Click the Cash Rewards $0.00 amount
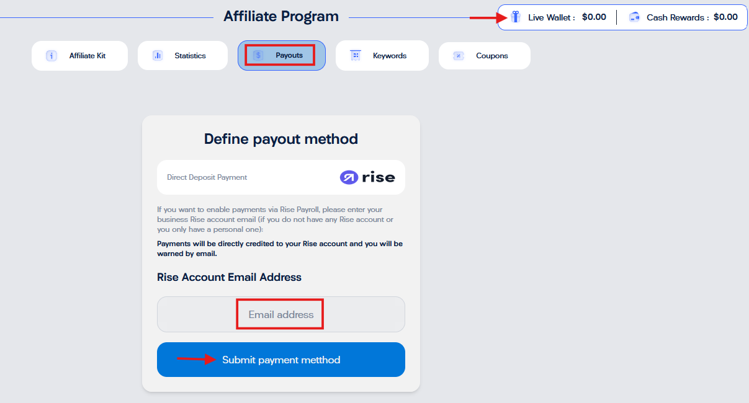The width and height of the screenshot is (749, 403). [725, 17]
